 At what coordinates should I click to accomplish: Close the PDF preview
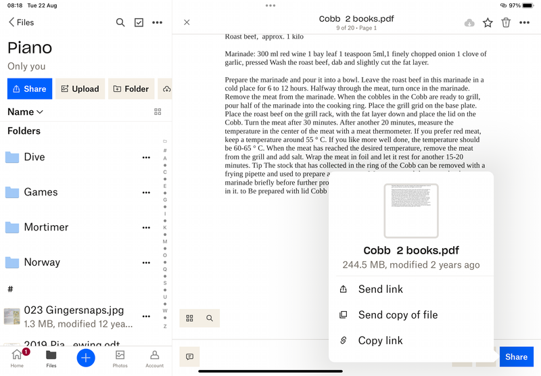tap(187, 22)
